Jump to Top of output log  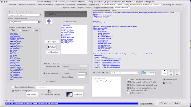171,73
